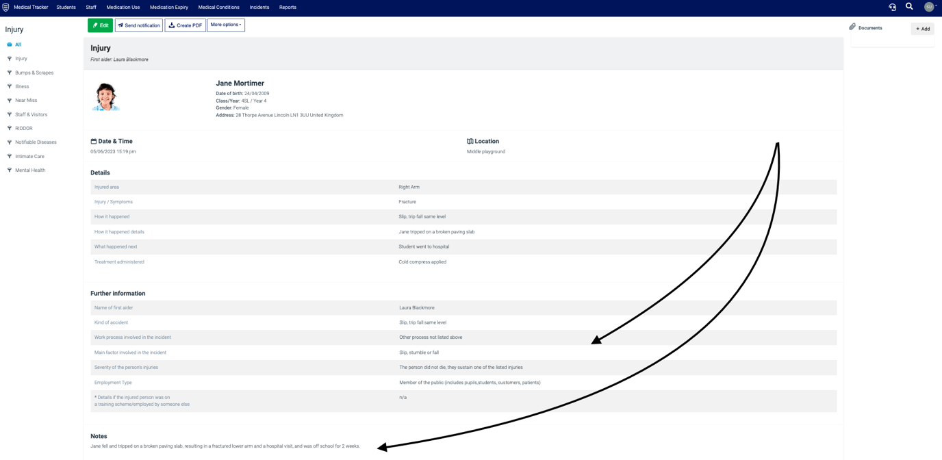Click the Documents paperclip icon
The image size is (942, 460).
(852, 27)
